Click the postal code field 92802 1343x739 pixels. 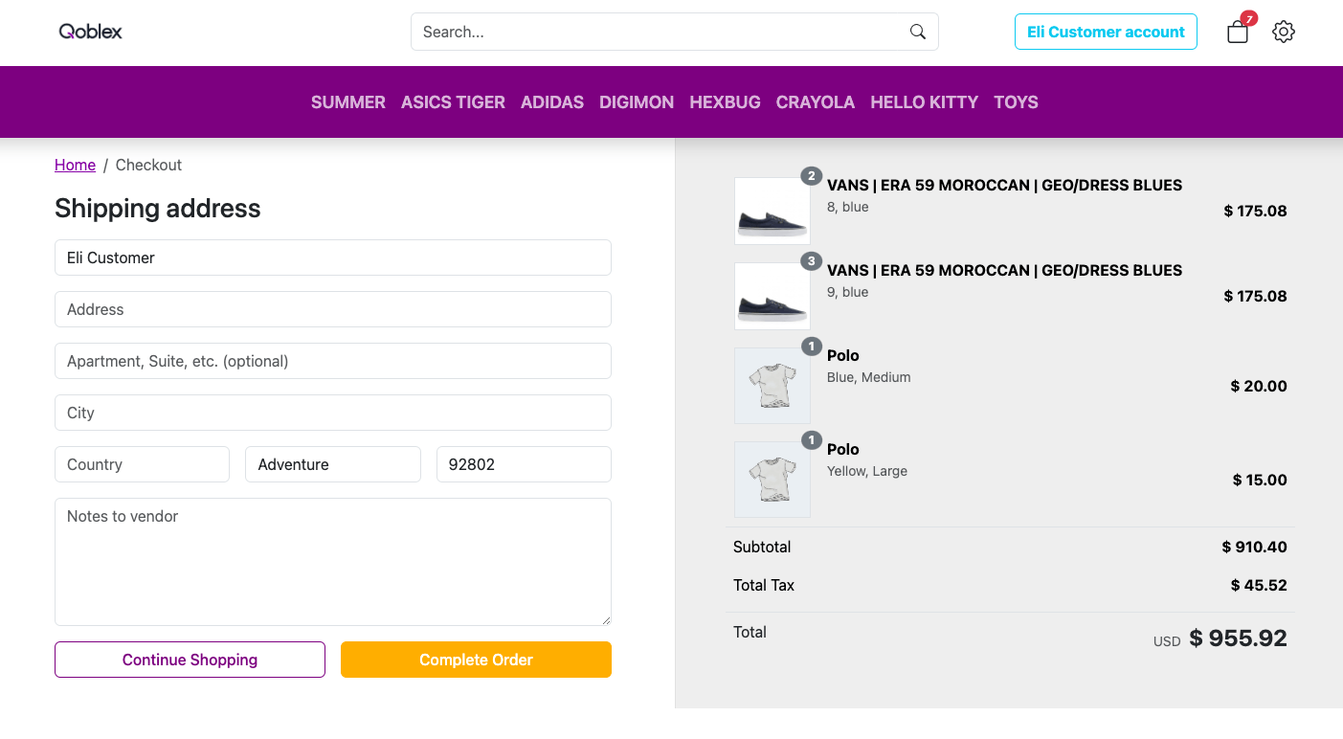tap(524, 464)
